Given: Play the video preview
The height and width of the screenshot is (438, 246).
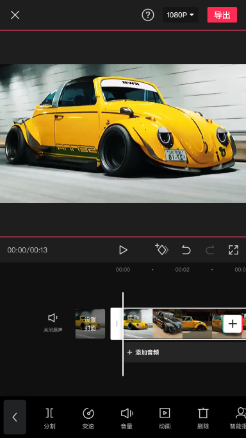Looking at the screenshot, I should pos(123,250).
